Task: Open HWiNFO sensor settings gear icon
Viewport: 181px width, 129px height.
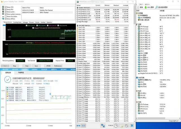Action: click(127, 125)
